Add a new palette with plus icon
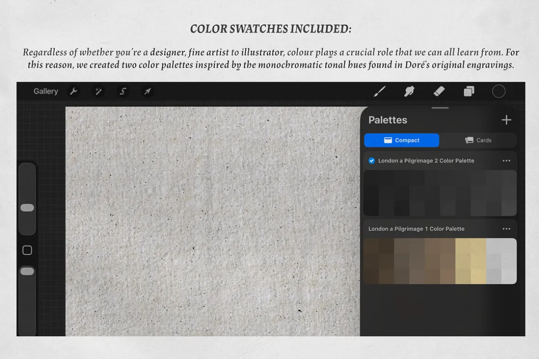The image size is (539, 359). [506, 120]
